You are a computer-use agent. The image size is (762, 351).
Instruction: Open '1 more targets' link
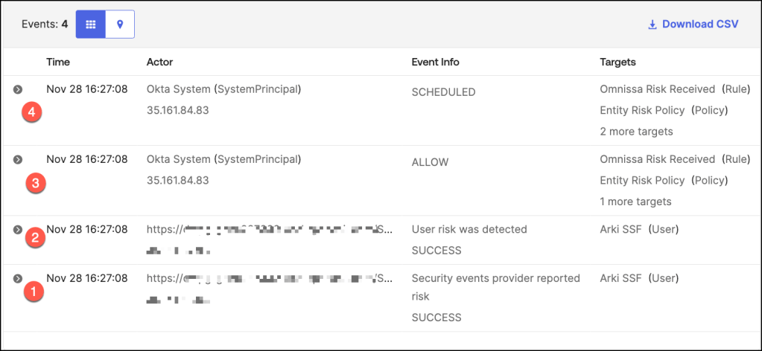pyautogui.click(x=635, y=201)
